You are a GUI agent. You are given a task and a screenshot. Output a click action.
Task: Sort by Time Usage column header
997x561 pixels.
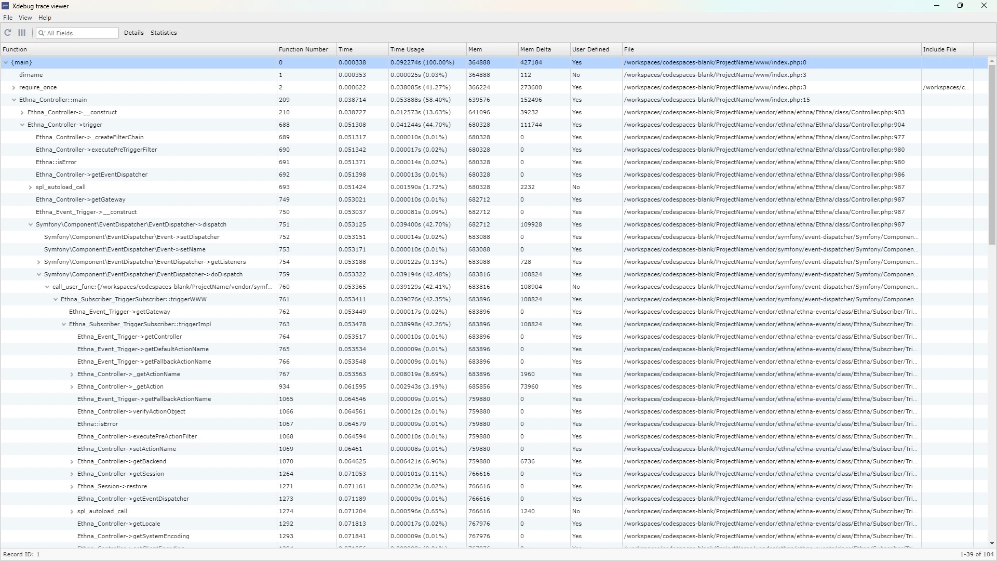(x=407, y=49)
